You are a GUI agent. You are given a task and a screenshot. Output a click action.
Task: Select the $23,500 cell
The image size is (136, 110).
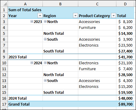(125, 45)
